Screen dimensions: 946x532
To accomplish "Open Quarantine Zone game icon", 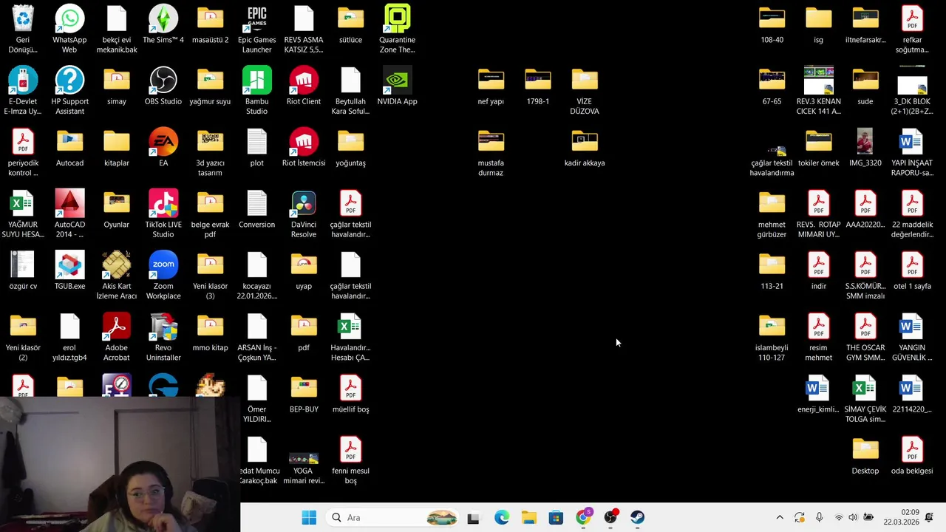I will (397, 18).
